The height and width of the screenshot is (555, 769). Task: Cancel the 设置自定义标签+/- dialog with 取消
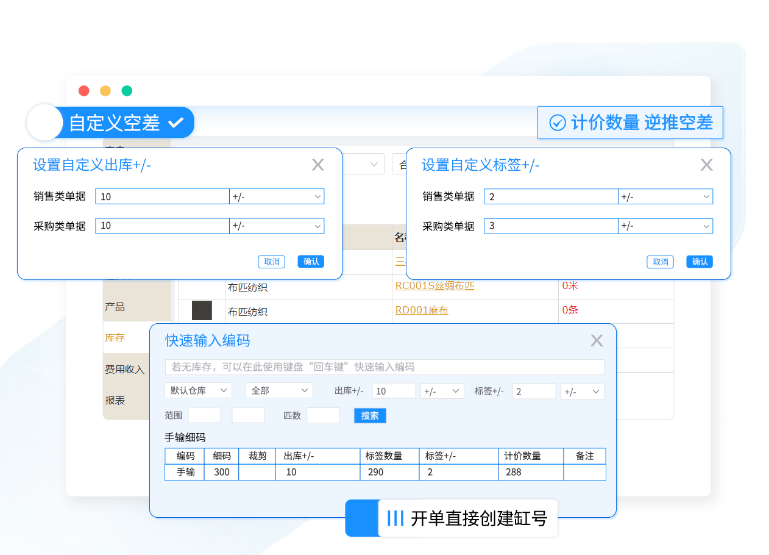point(660,262)
